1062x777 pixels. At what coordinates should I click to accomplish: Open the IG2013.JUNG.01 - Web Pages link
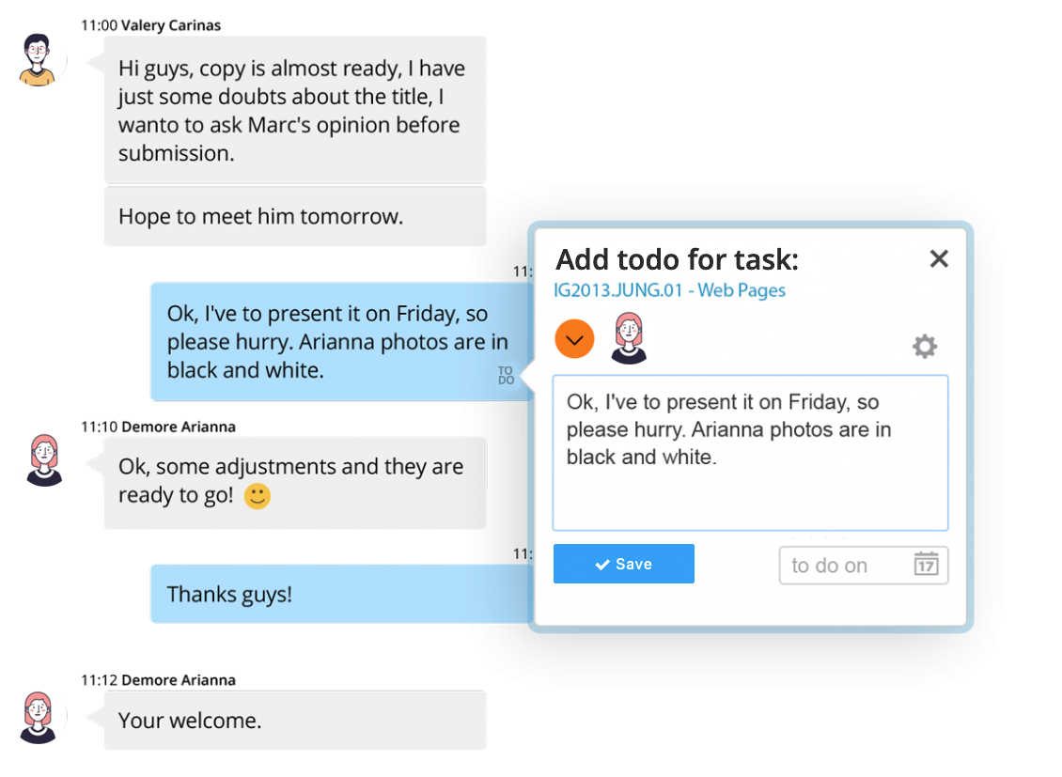(669, 290)
